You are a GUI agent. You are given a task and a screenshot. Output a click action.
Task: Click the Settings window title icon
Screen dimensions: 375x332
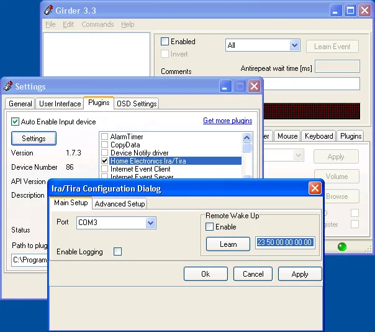pos(8,86)
